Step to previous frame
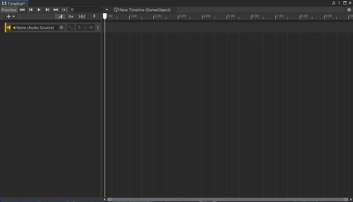The width and height of the screenshot is (353, 202). point(31,10)
